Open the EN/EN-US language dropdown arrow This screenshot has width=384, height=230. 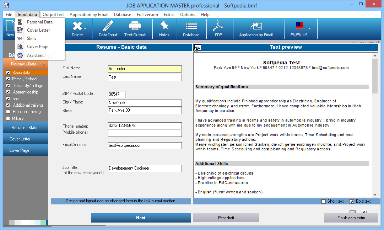[x=309, y=29]
